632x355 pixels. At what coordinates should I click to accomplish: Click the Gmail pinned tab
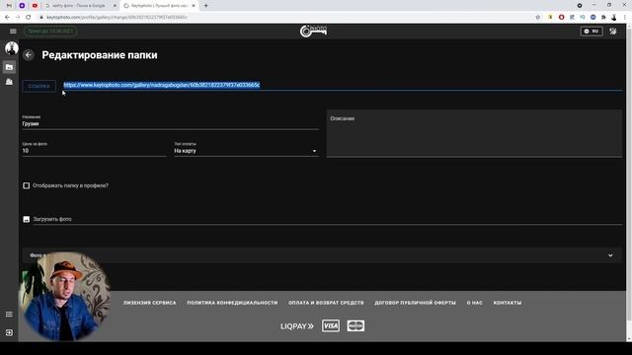[x=9, y=6]
